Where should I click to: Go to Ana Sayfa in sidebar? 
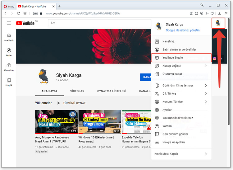coord(9,37)
